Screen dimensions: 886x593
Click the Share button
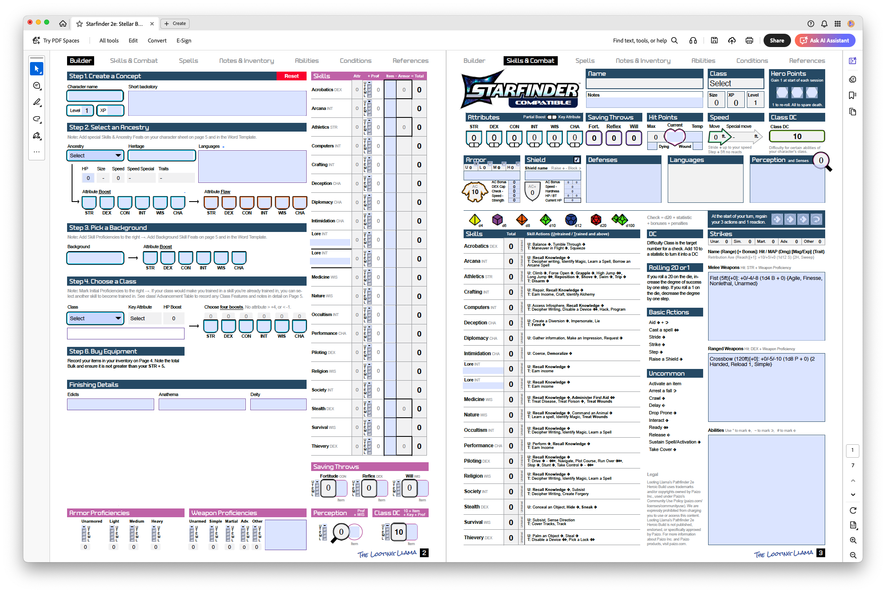[x=777, y=40]
